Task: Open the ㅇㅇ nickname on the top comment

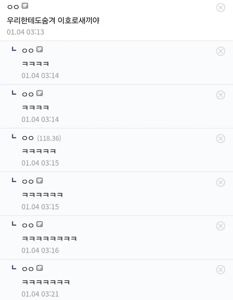Action: [x=13, y=7]
